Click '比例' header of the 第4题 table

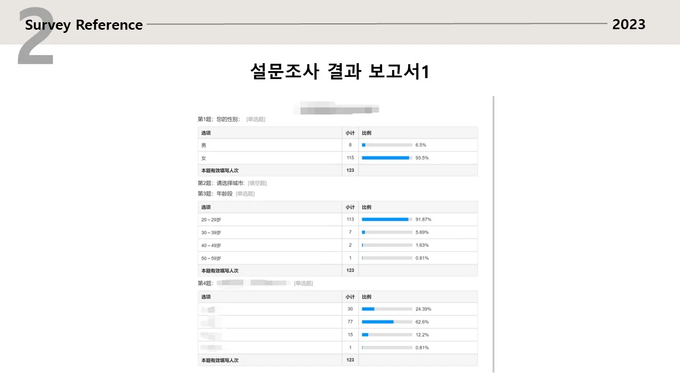coord(367,297)
